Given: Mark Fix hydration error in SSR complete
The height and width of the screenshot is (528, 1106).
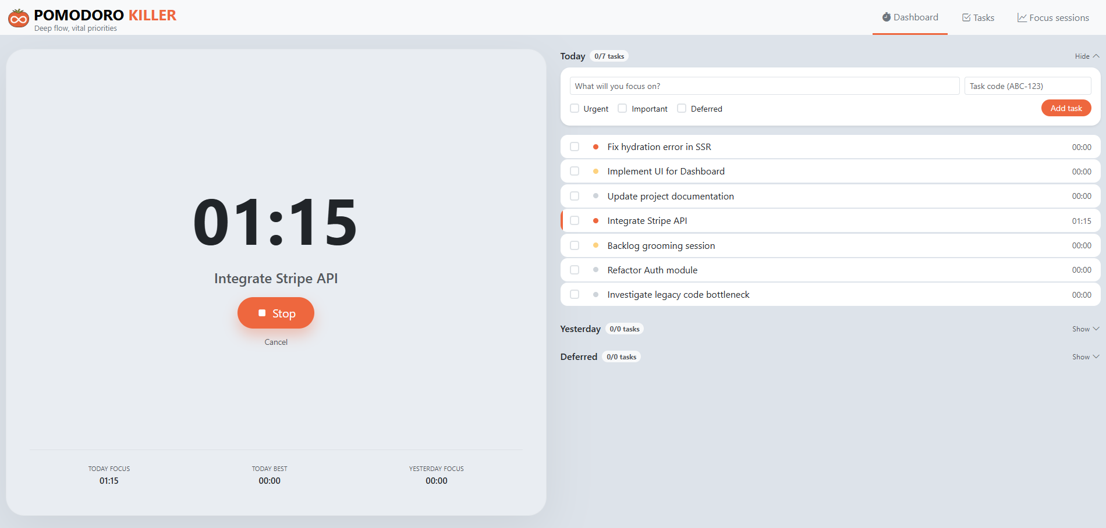Looking at the screenshot, I should (575, 147).
